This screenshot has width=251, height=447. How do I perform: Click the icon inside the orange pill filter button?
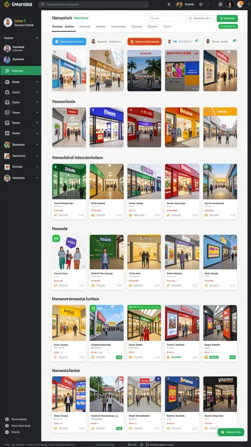(132, 41)
